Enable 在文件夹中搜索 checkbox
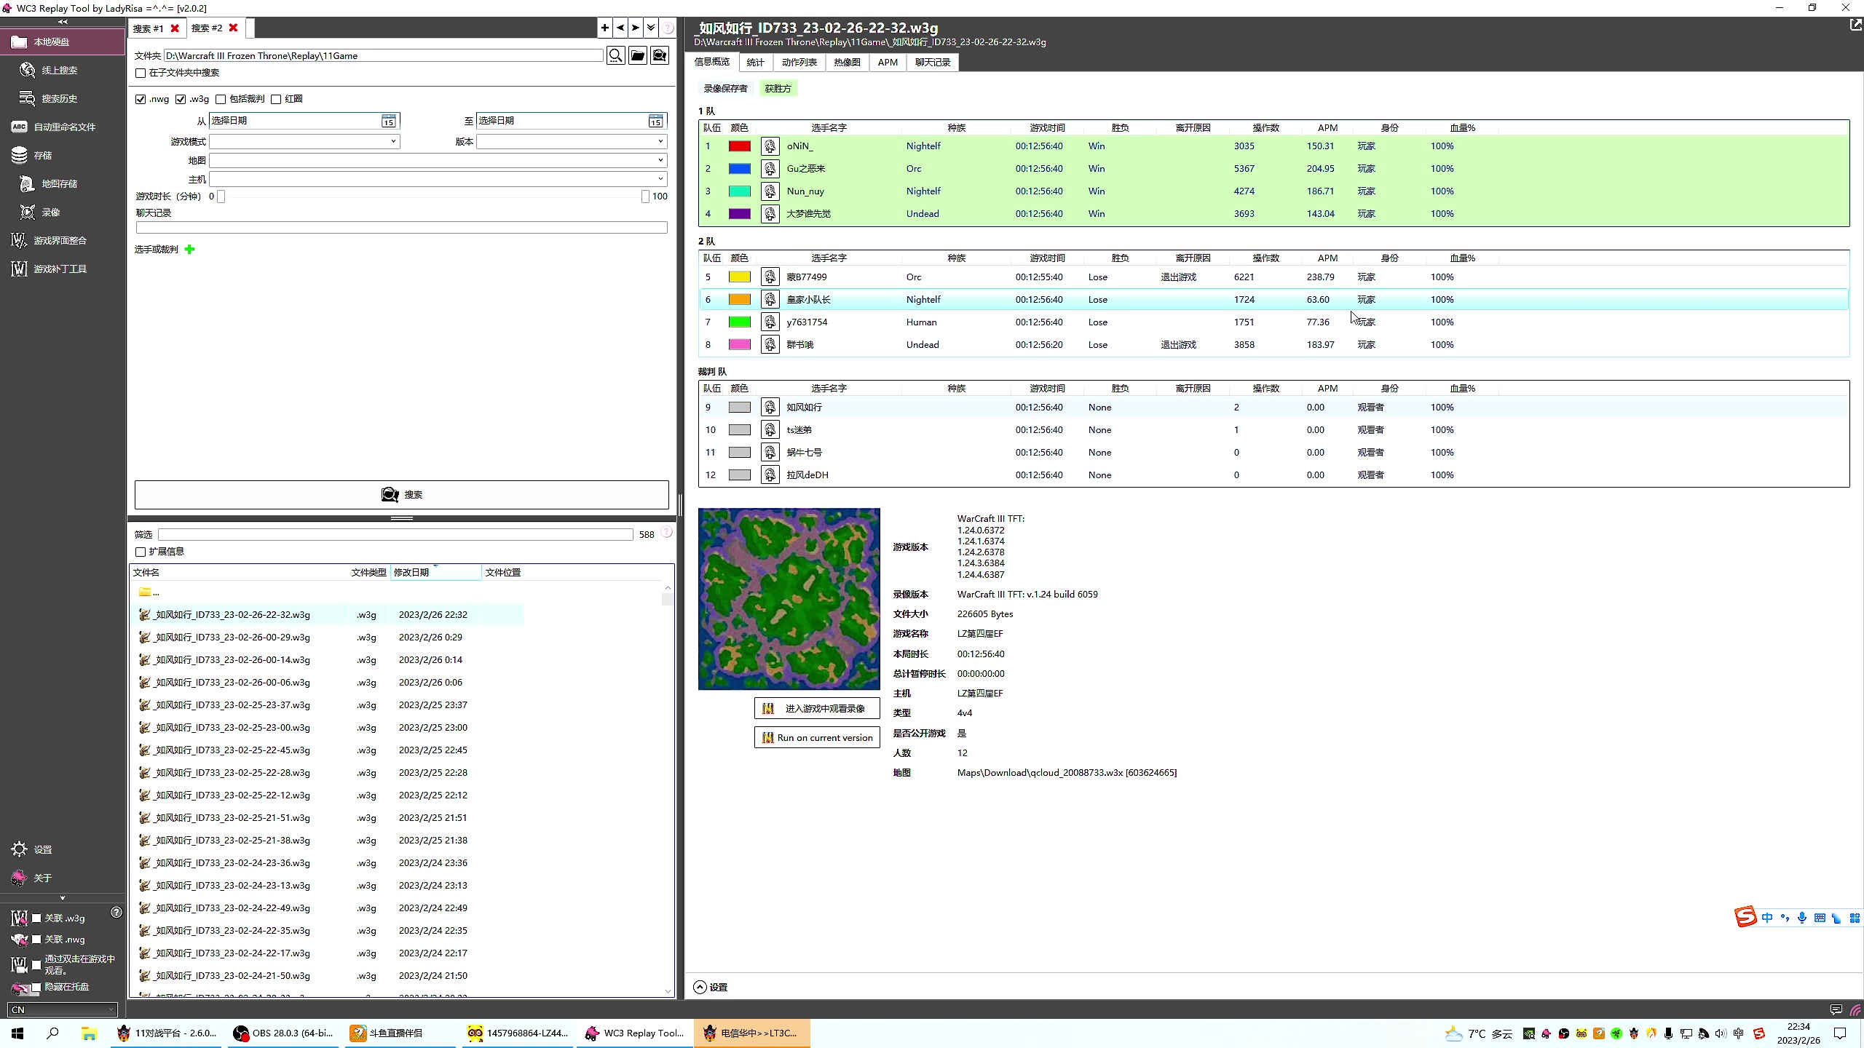 pyautogui.click(x=141, y=73)
